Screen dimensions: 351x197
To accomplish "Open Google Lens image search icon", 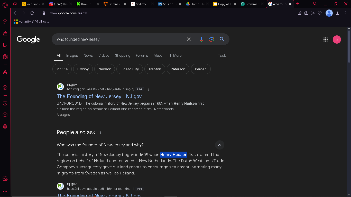I will 212,39.
